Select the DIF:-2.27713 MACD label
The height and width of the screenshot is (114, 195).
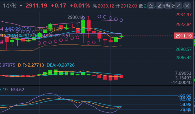point(31,65)
